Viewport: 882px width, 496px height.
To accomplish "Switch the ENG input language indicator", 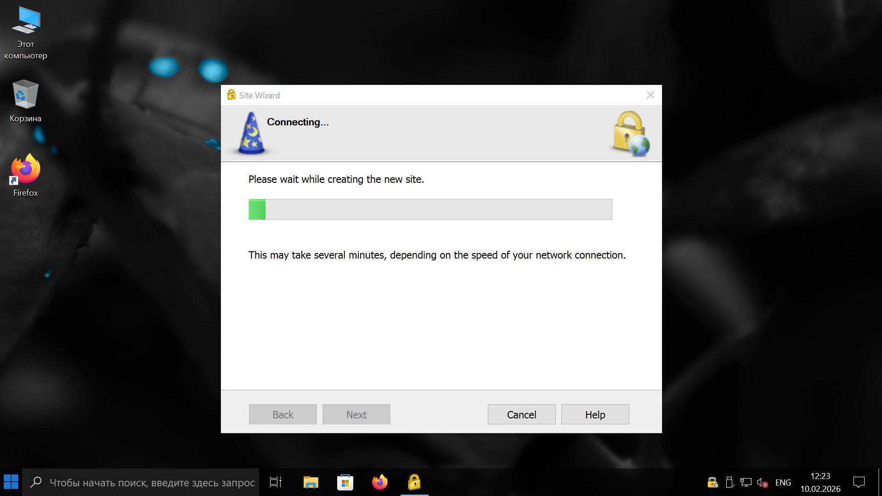I will point(783,483).
